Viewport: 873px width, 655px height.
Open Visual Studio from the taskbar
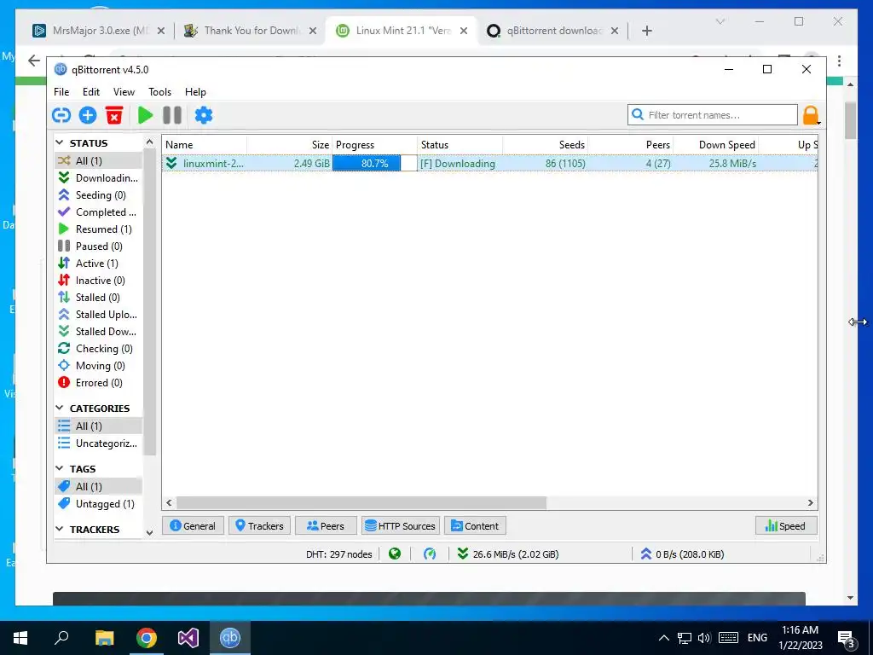(x=188, y=638)
